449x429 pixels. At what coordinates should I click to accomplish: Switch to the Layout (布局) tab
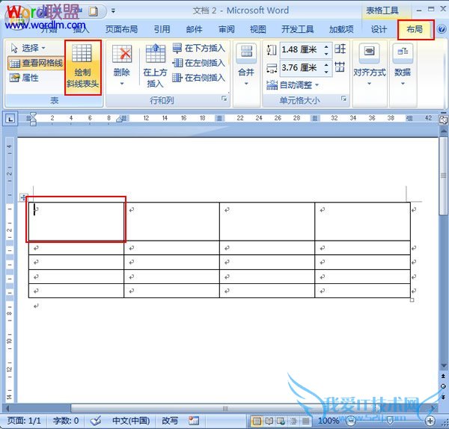(415, 29)
